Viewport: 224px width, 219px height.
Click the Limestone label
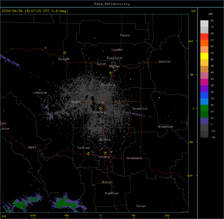40,93
